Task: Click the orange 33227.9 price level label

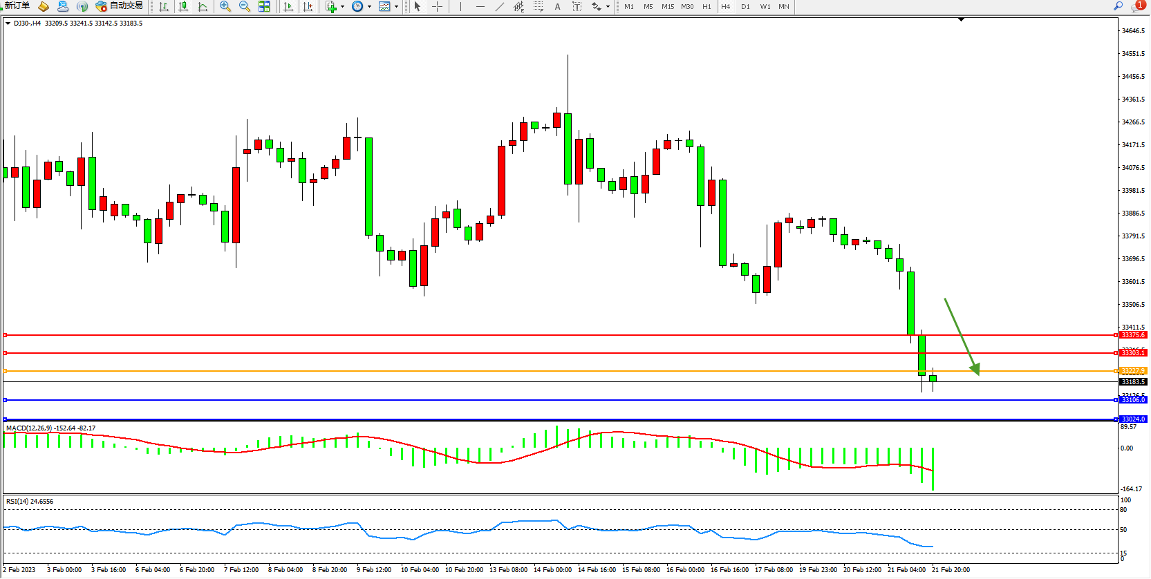Action: [x=1132, y=371]
